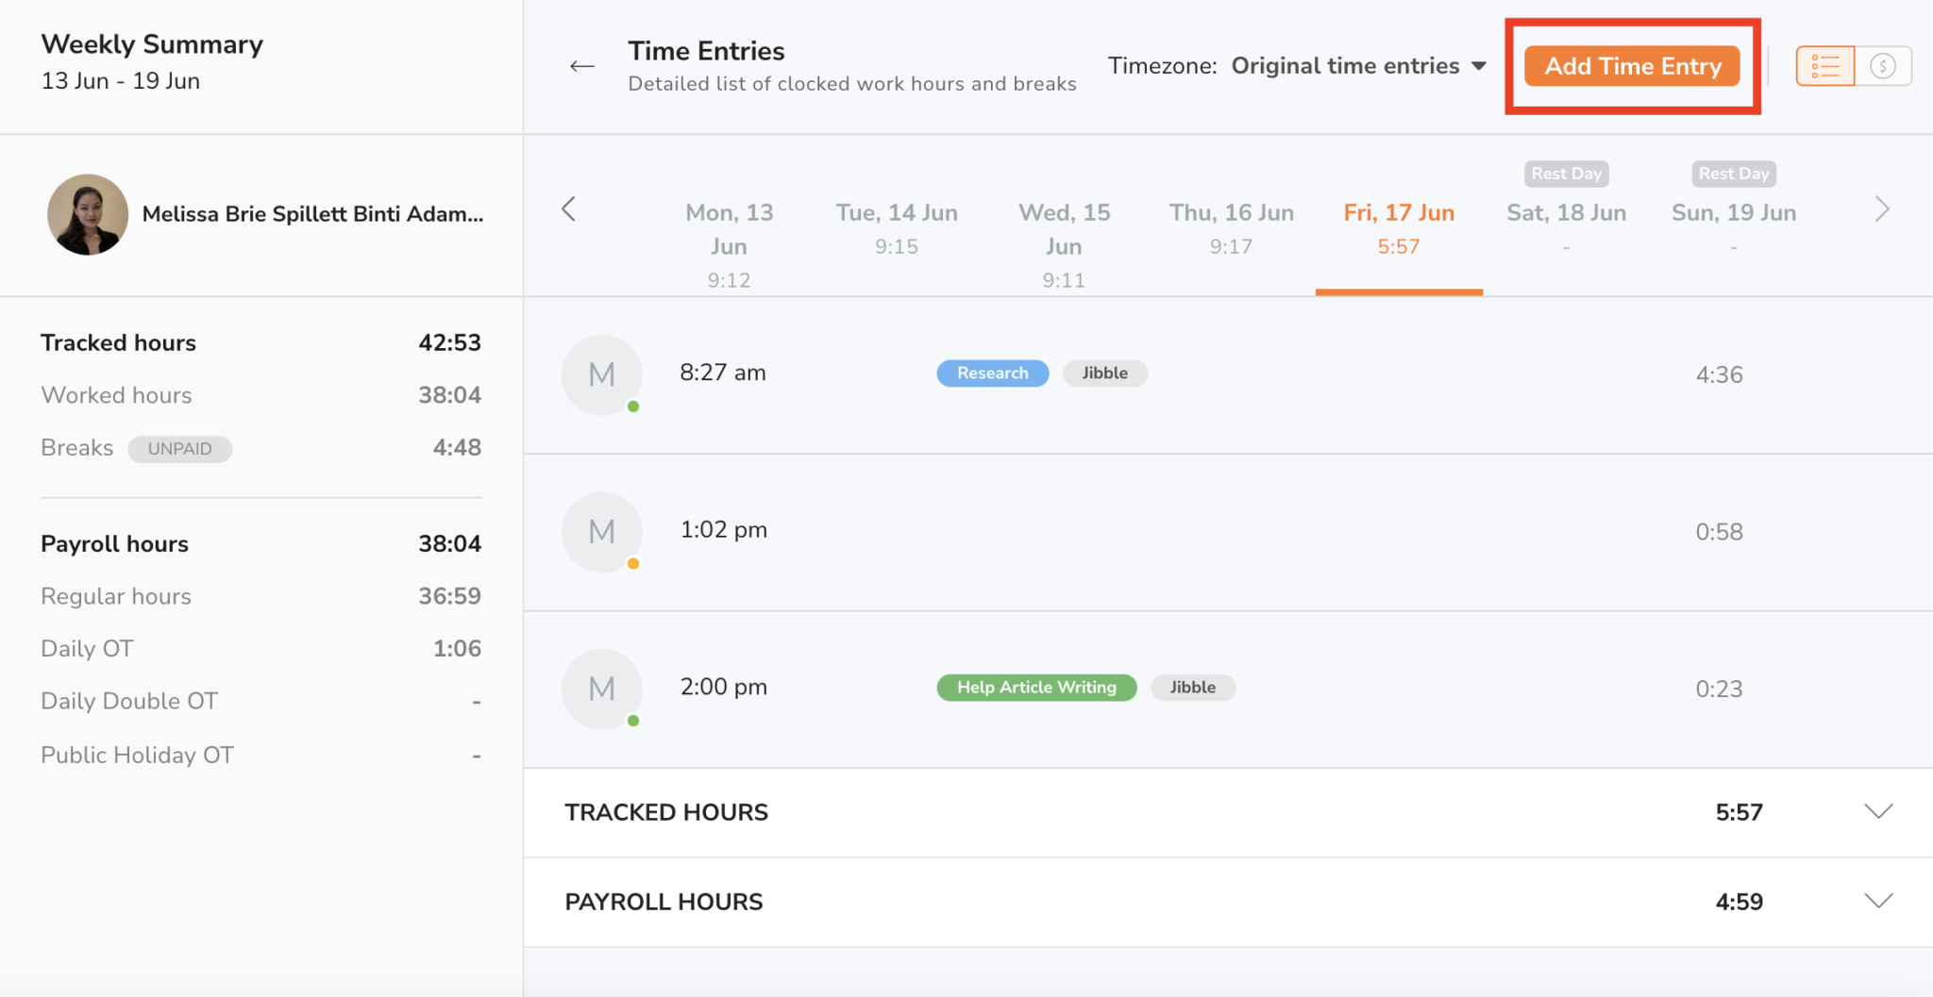The width and height of the screenshot is (1933, 997).
Task: Click the back arrow next to Time Entries
Action: coord(582,66)
